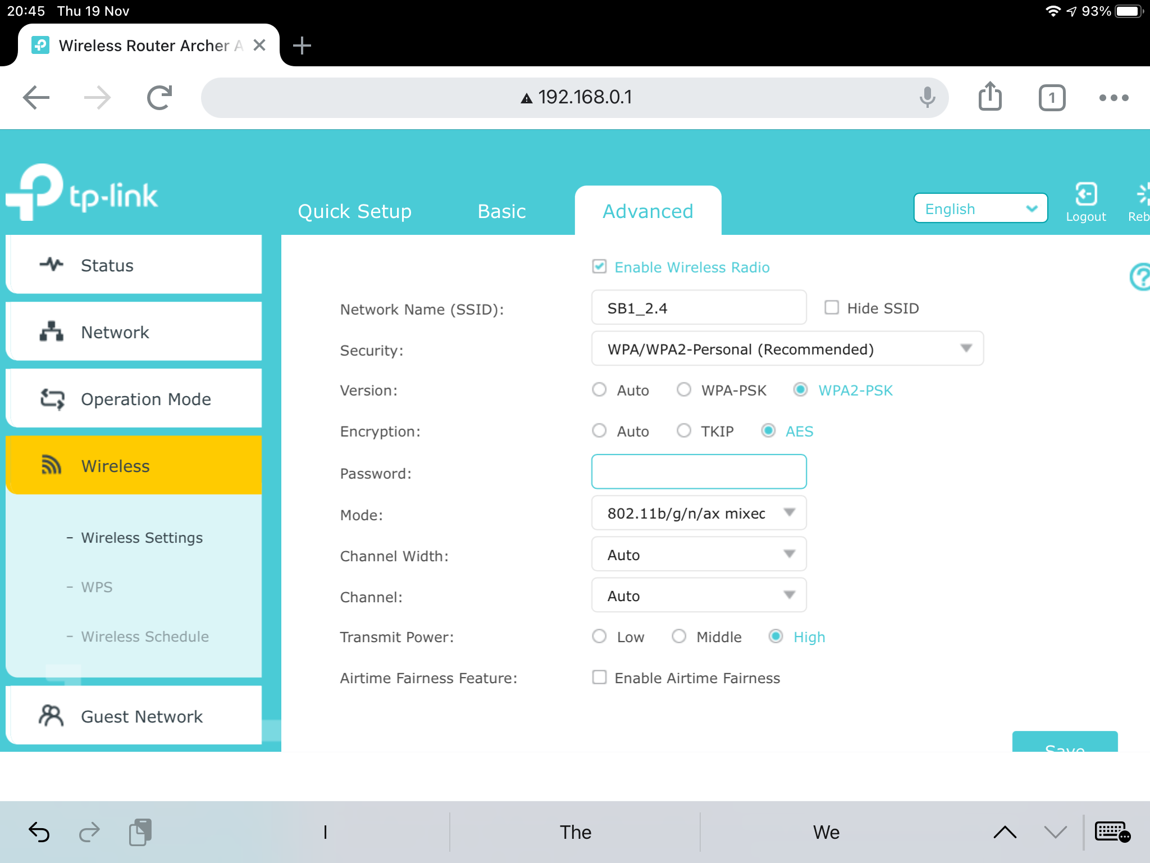Open the English language dropdown

click(x=980, y=208)
